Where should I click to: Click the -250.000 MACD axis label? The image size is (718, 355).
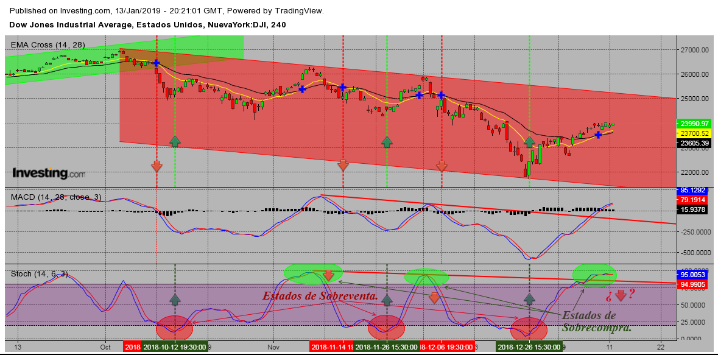[x=695, y=232]
